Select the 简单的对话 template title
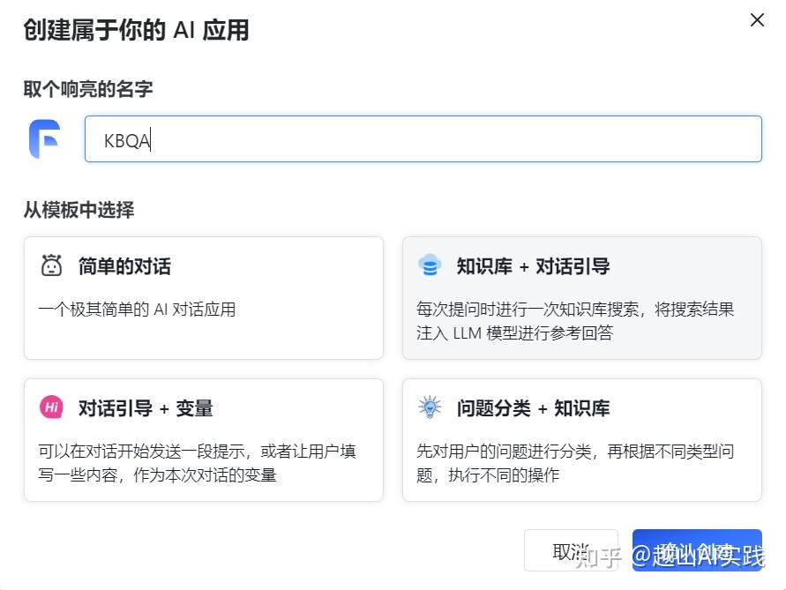786x590 pixels. (x=124, y=266)
